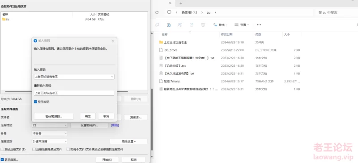Click the Delete trash icon in Explorer toolbar
Screen dimensions: 358x163
click(x=203, y=25)
